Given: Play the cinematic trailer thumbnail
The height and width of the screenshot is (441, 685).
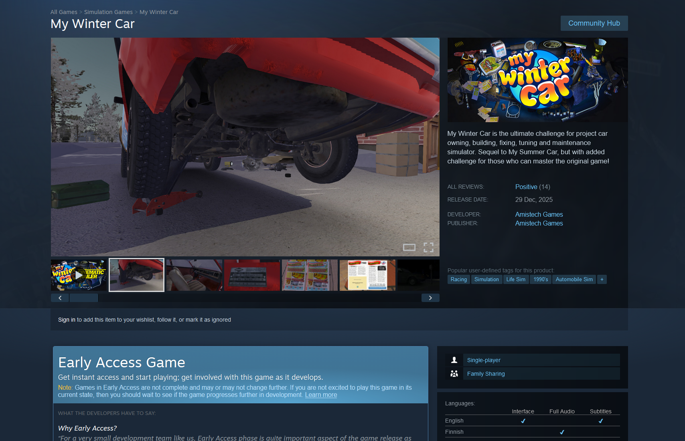Looking at the screenshot, I should 79,275.
